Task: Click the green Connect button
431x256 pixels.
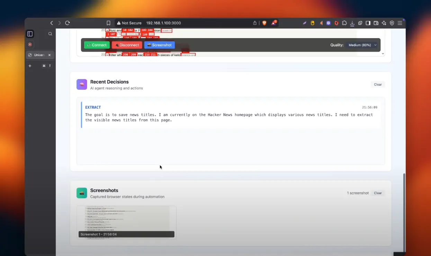Action: (97, 45)
